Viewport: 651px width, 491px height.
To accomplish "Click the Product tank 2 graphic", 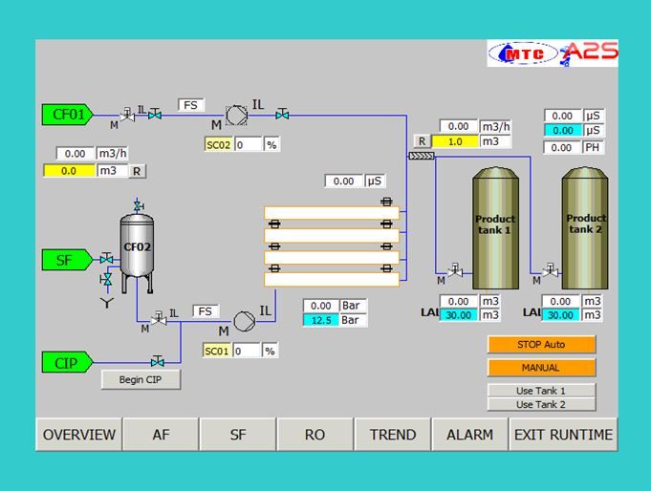I will pyautogui.click(x=584, y=227).
